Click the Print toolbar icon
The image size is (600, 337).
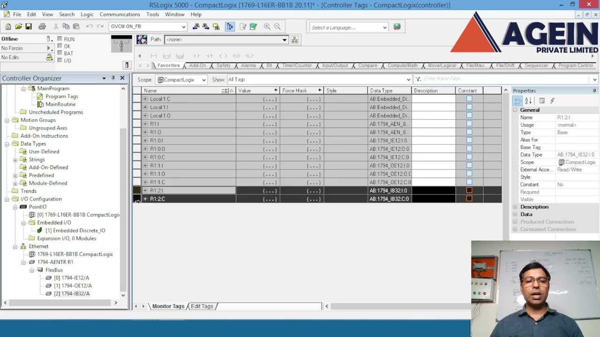(x=42, y=27)
